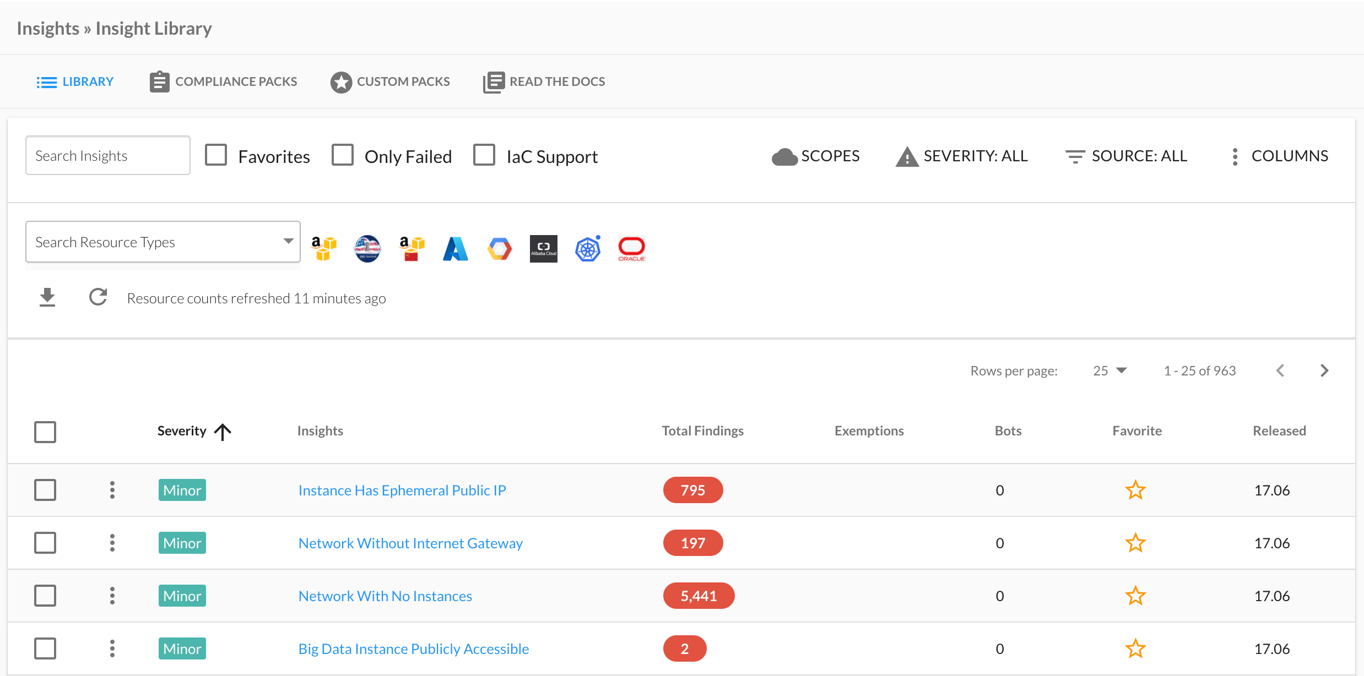The image size is (1364, 676).
Task: Favorite the Network With No Instances insight
Action: 1135,596
